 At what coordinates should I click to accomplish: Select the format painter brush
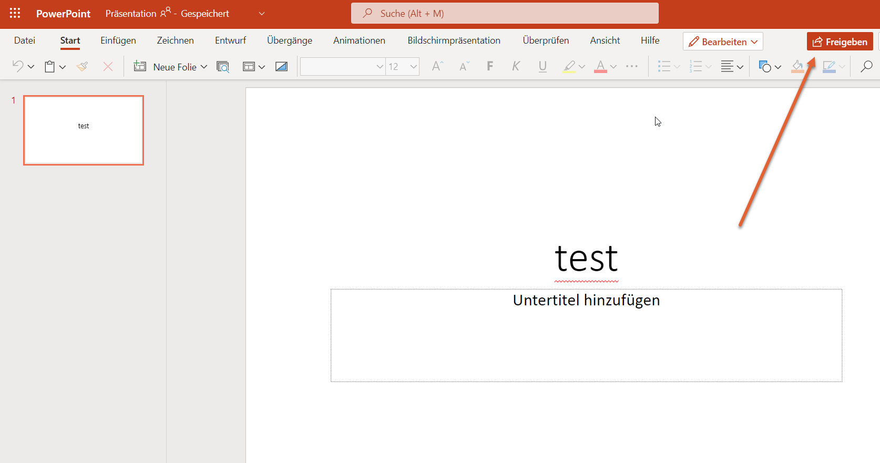coord(82,67)
